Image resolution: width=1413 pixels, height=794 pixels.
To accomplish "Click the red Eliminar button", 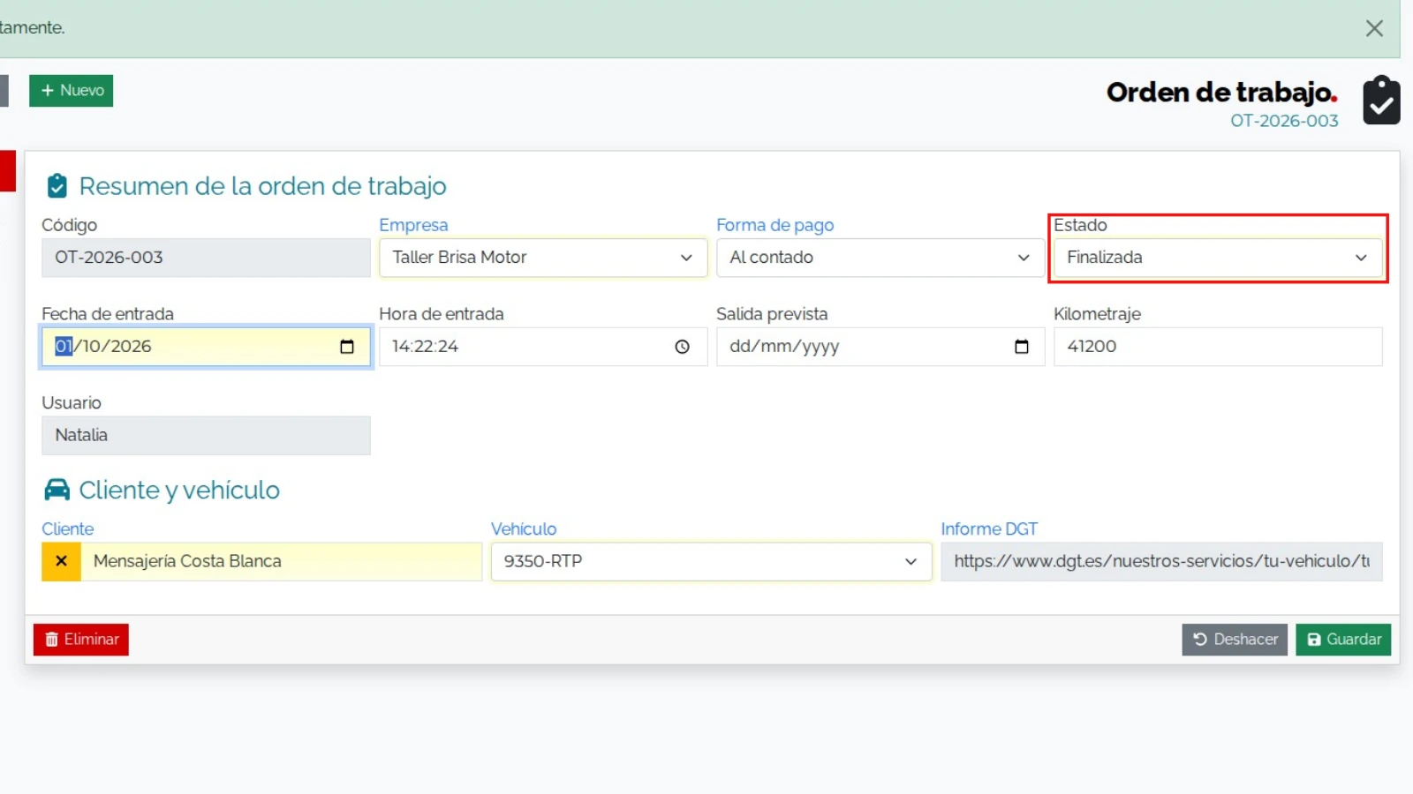I will tap(81, 640).
